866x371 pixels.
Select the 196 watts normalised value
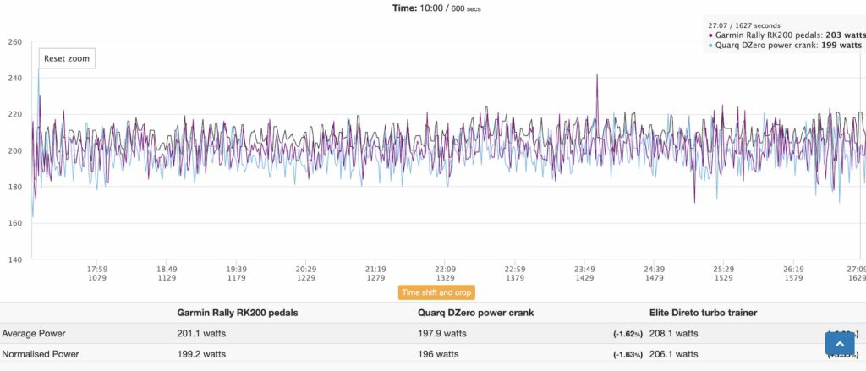click(x=437, y=354)
